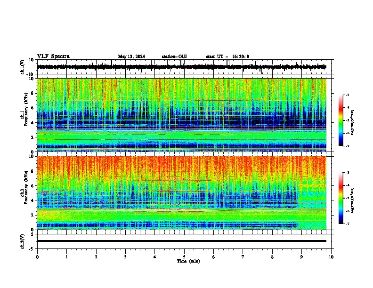Click inside the ch.1 spectrogram panel
Image resolution: width=373 pixels, height=288 pixels.
[x=182, y=115]
